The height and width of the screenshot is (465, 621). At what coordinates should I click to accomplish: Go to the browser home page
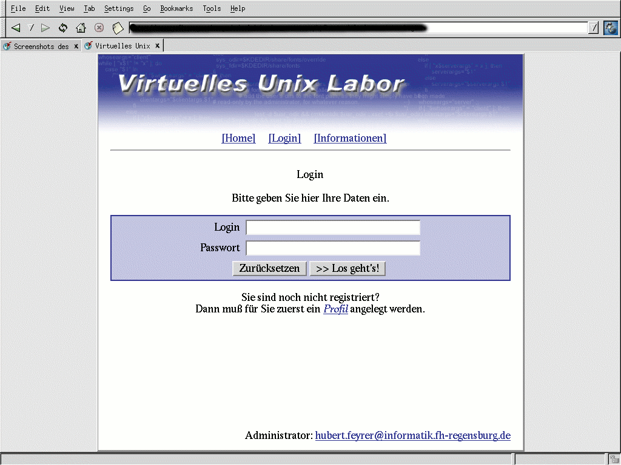click(81, 28)
